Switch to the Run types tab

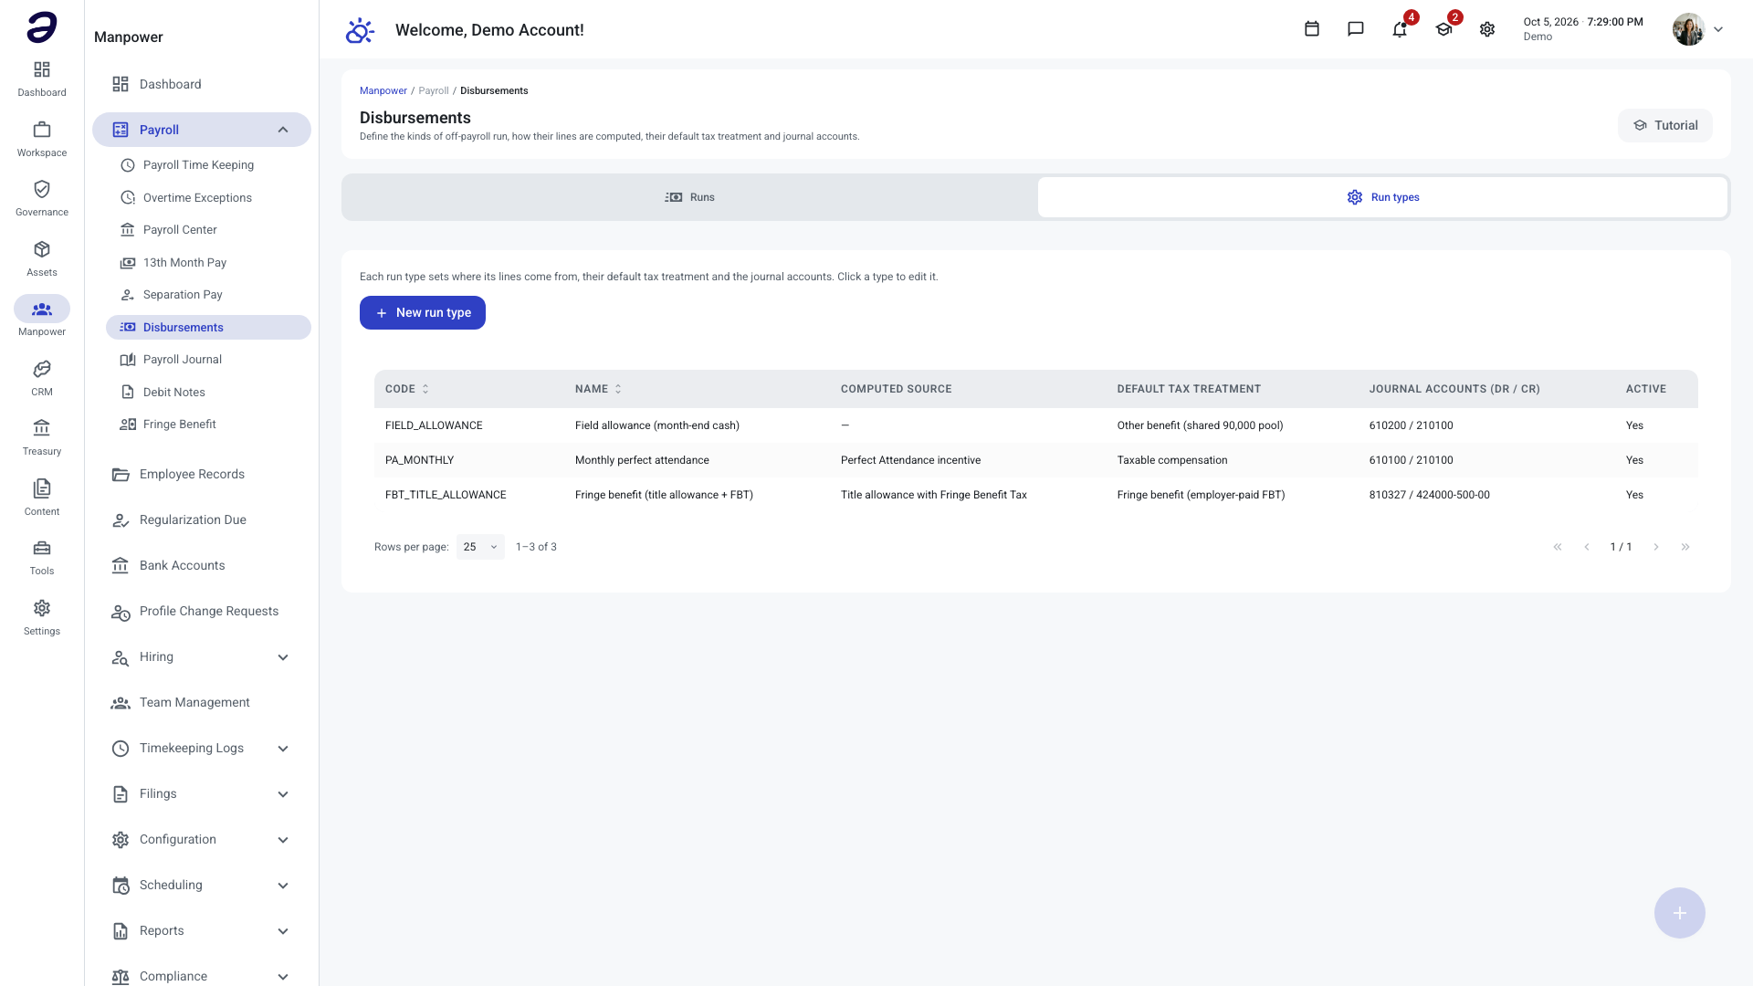[1382, 197]
